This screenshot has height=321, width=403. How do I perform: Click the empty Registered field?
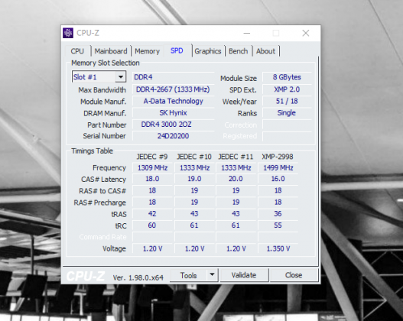pyautogui.click(x=287, y=136)
